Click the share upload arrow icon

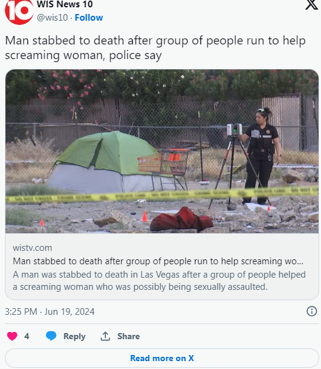[x=105, y=336]
